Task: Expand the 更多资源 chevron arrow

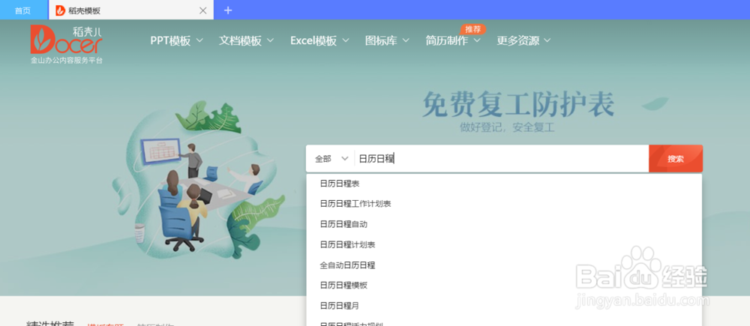Action: click(x=547, y=40)
